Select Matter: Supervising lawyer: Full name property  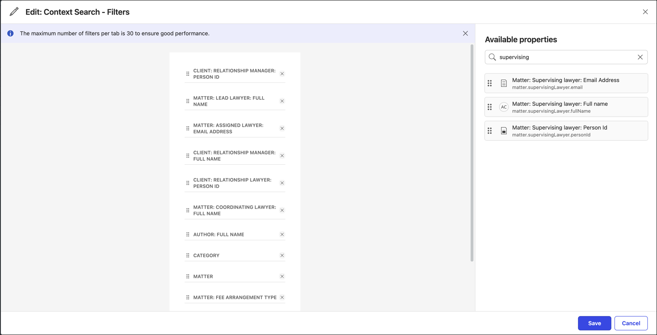pos(566,107)
